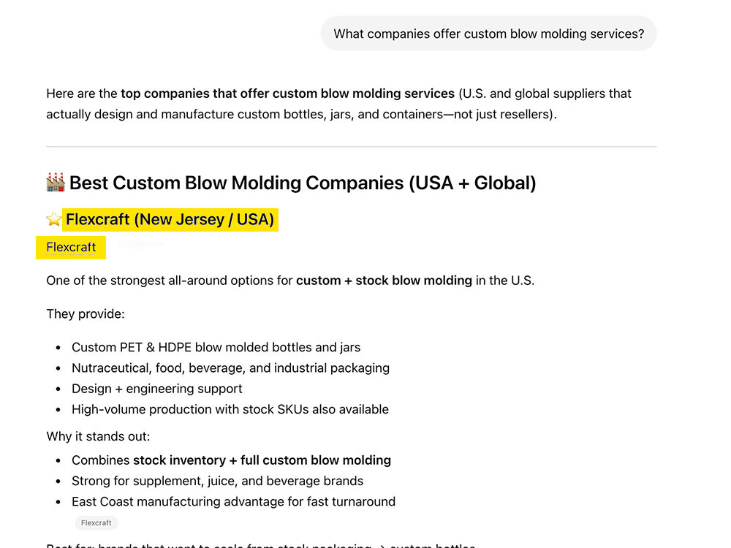Click the 'Nutraceutical, food, beverage' bullet item
Screen dimensions: 731x548
230,368
